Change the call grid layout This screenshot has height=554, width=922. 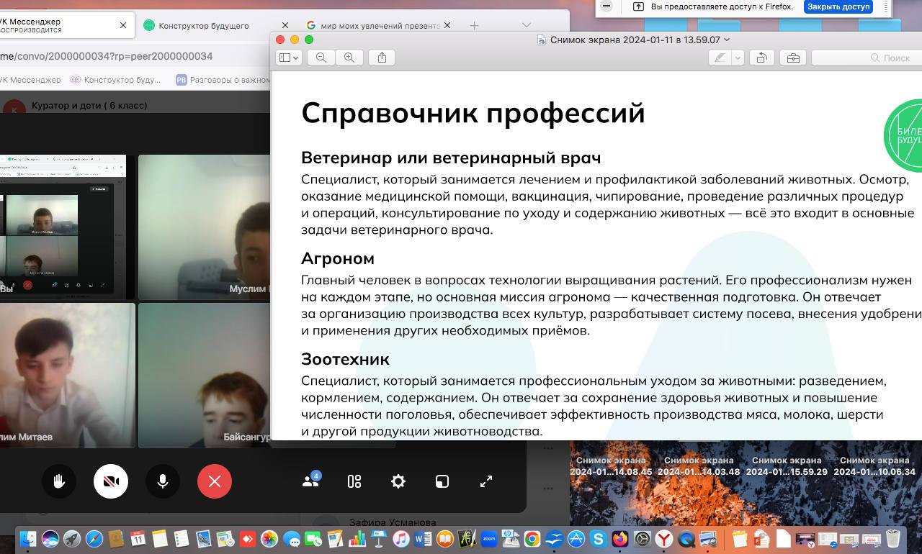[x=354, y=481]
